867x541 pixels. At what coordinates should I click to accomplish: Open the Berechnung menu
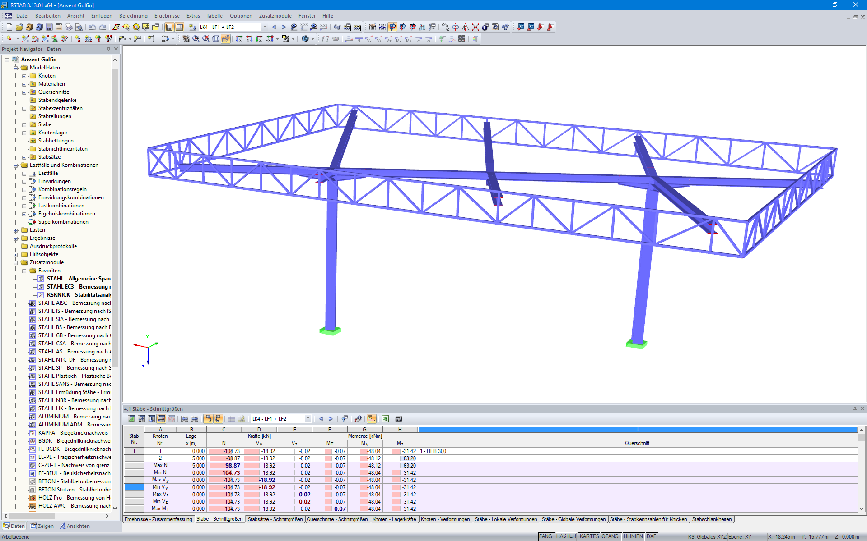(x=133, y=16)
